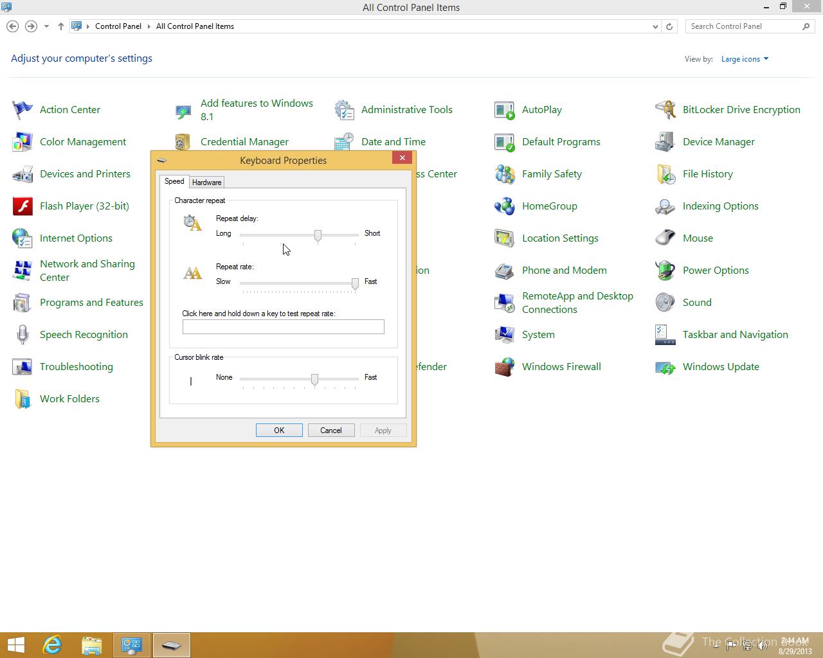Expand the address bar history dropdown
The width and height of the screenshot is (823, 658).
click(x=655, y=26)
